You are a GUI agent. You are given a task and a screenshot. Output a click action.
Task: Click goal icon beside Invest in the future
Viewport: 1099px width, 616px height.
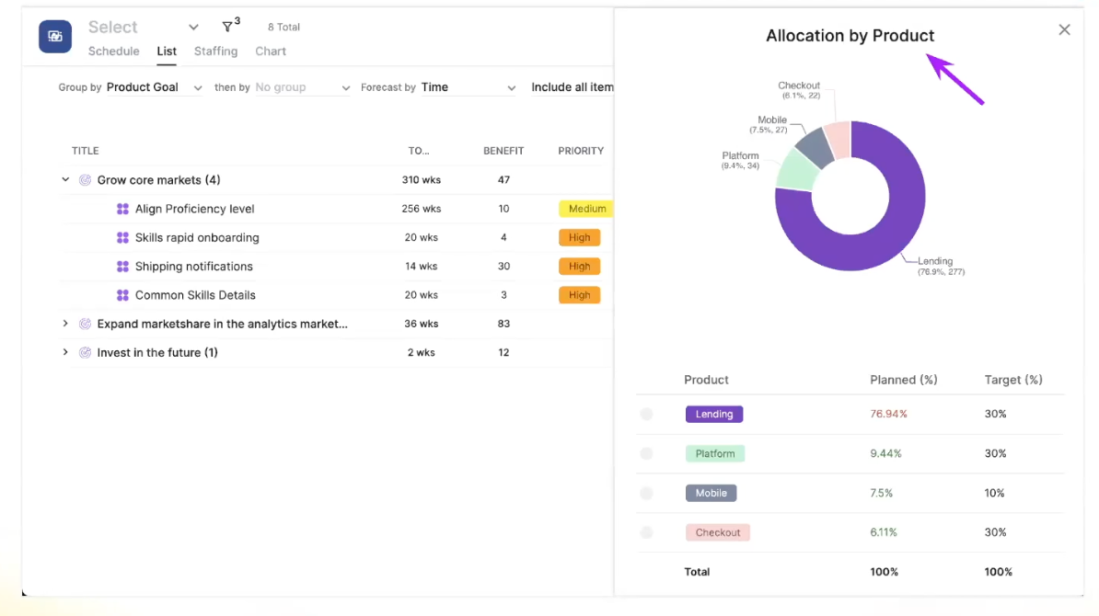tap(85, 352)
